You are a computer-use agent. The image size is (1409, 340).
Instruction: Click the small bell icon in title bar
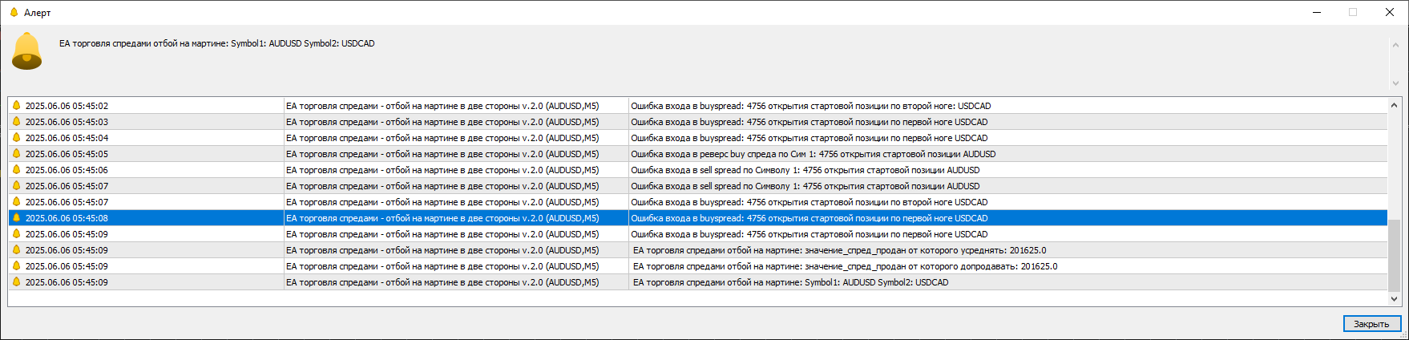point(14,12)
